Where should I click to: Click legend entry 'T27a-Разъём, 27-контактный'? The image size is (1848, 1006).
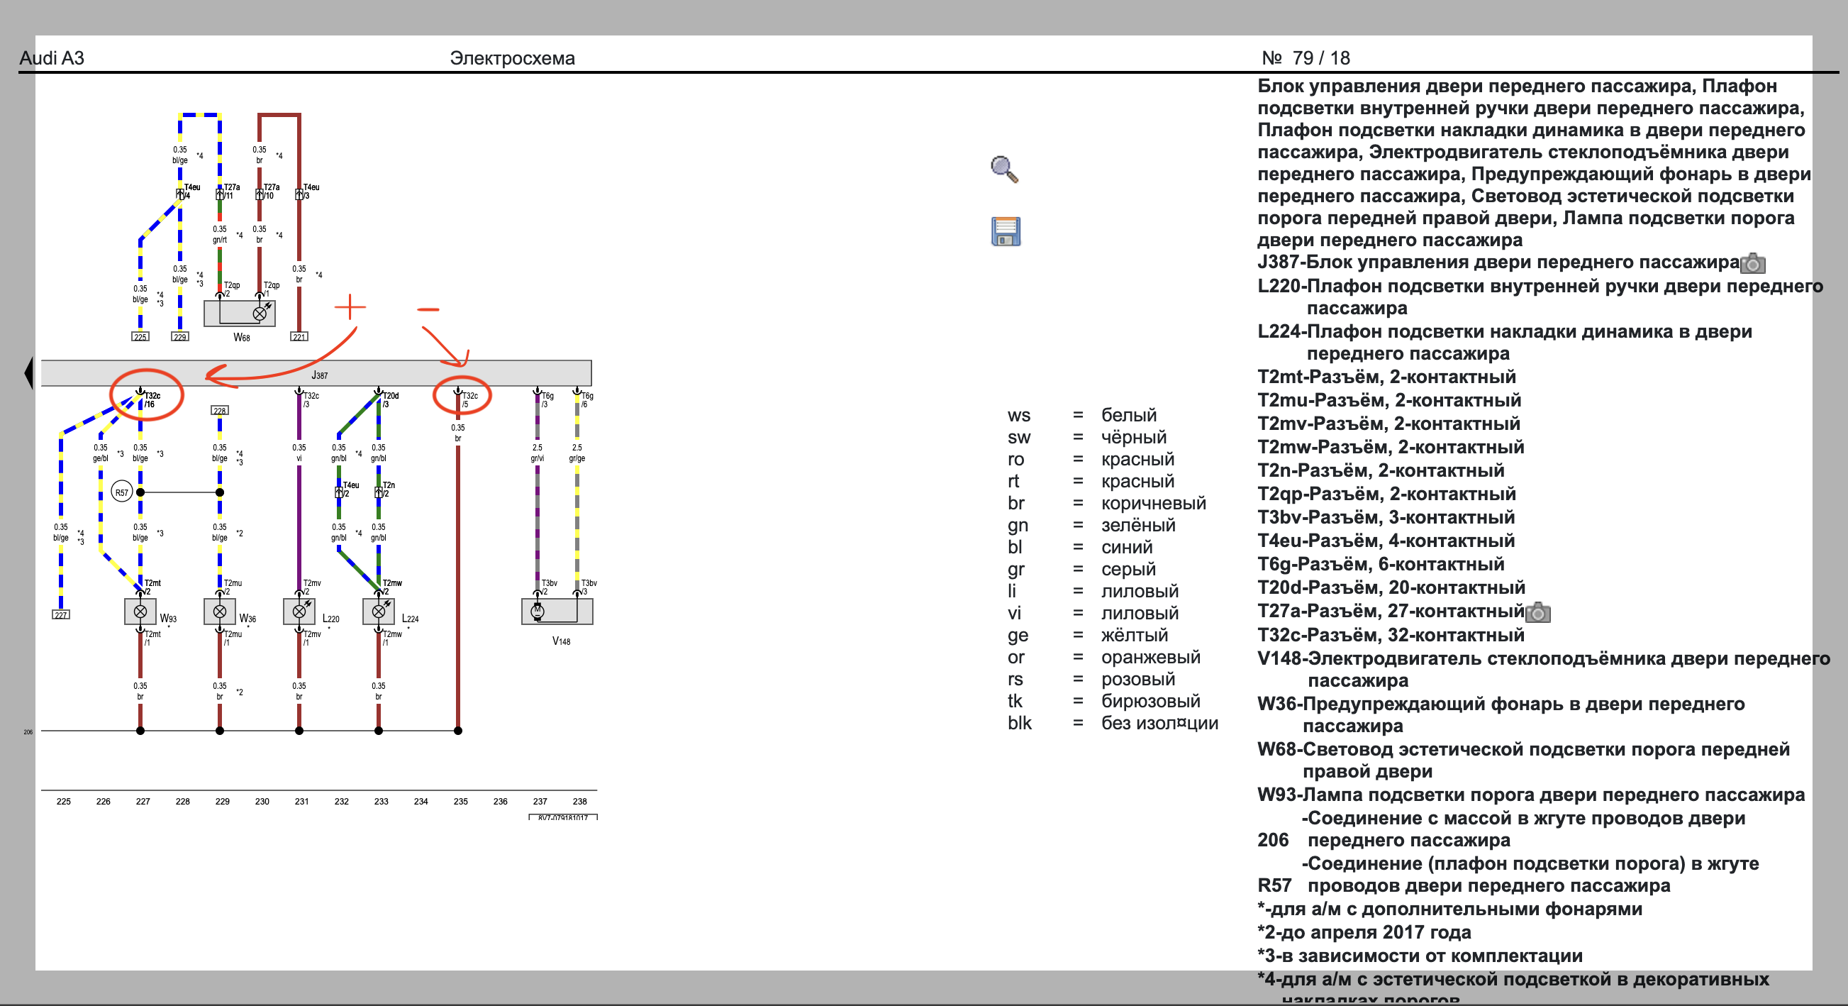coord(1391,611)
